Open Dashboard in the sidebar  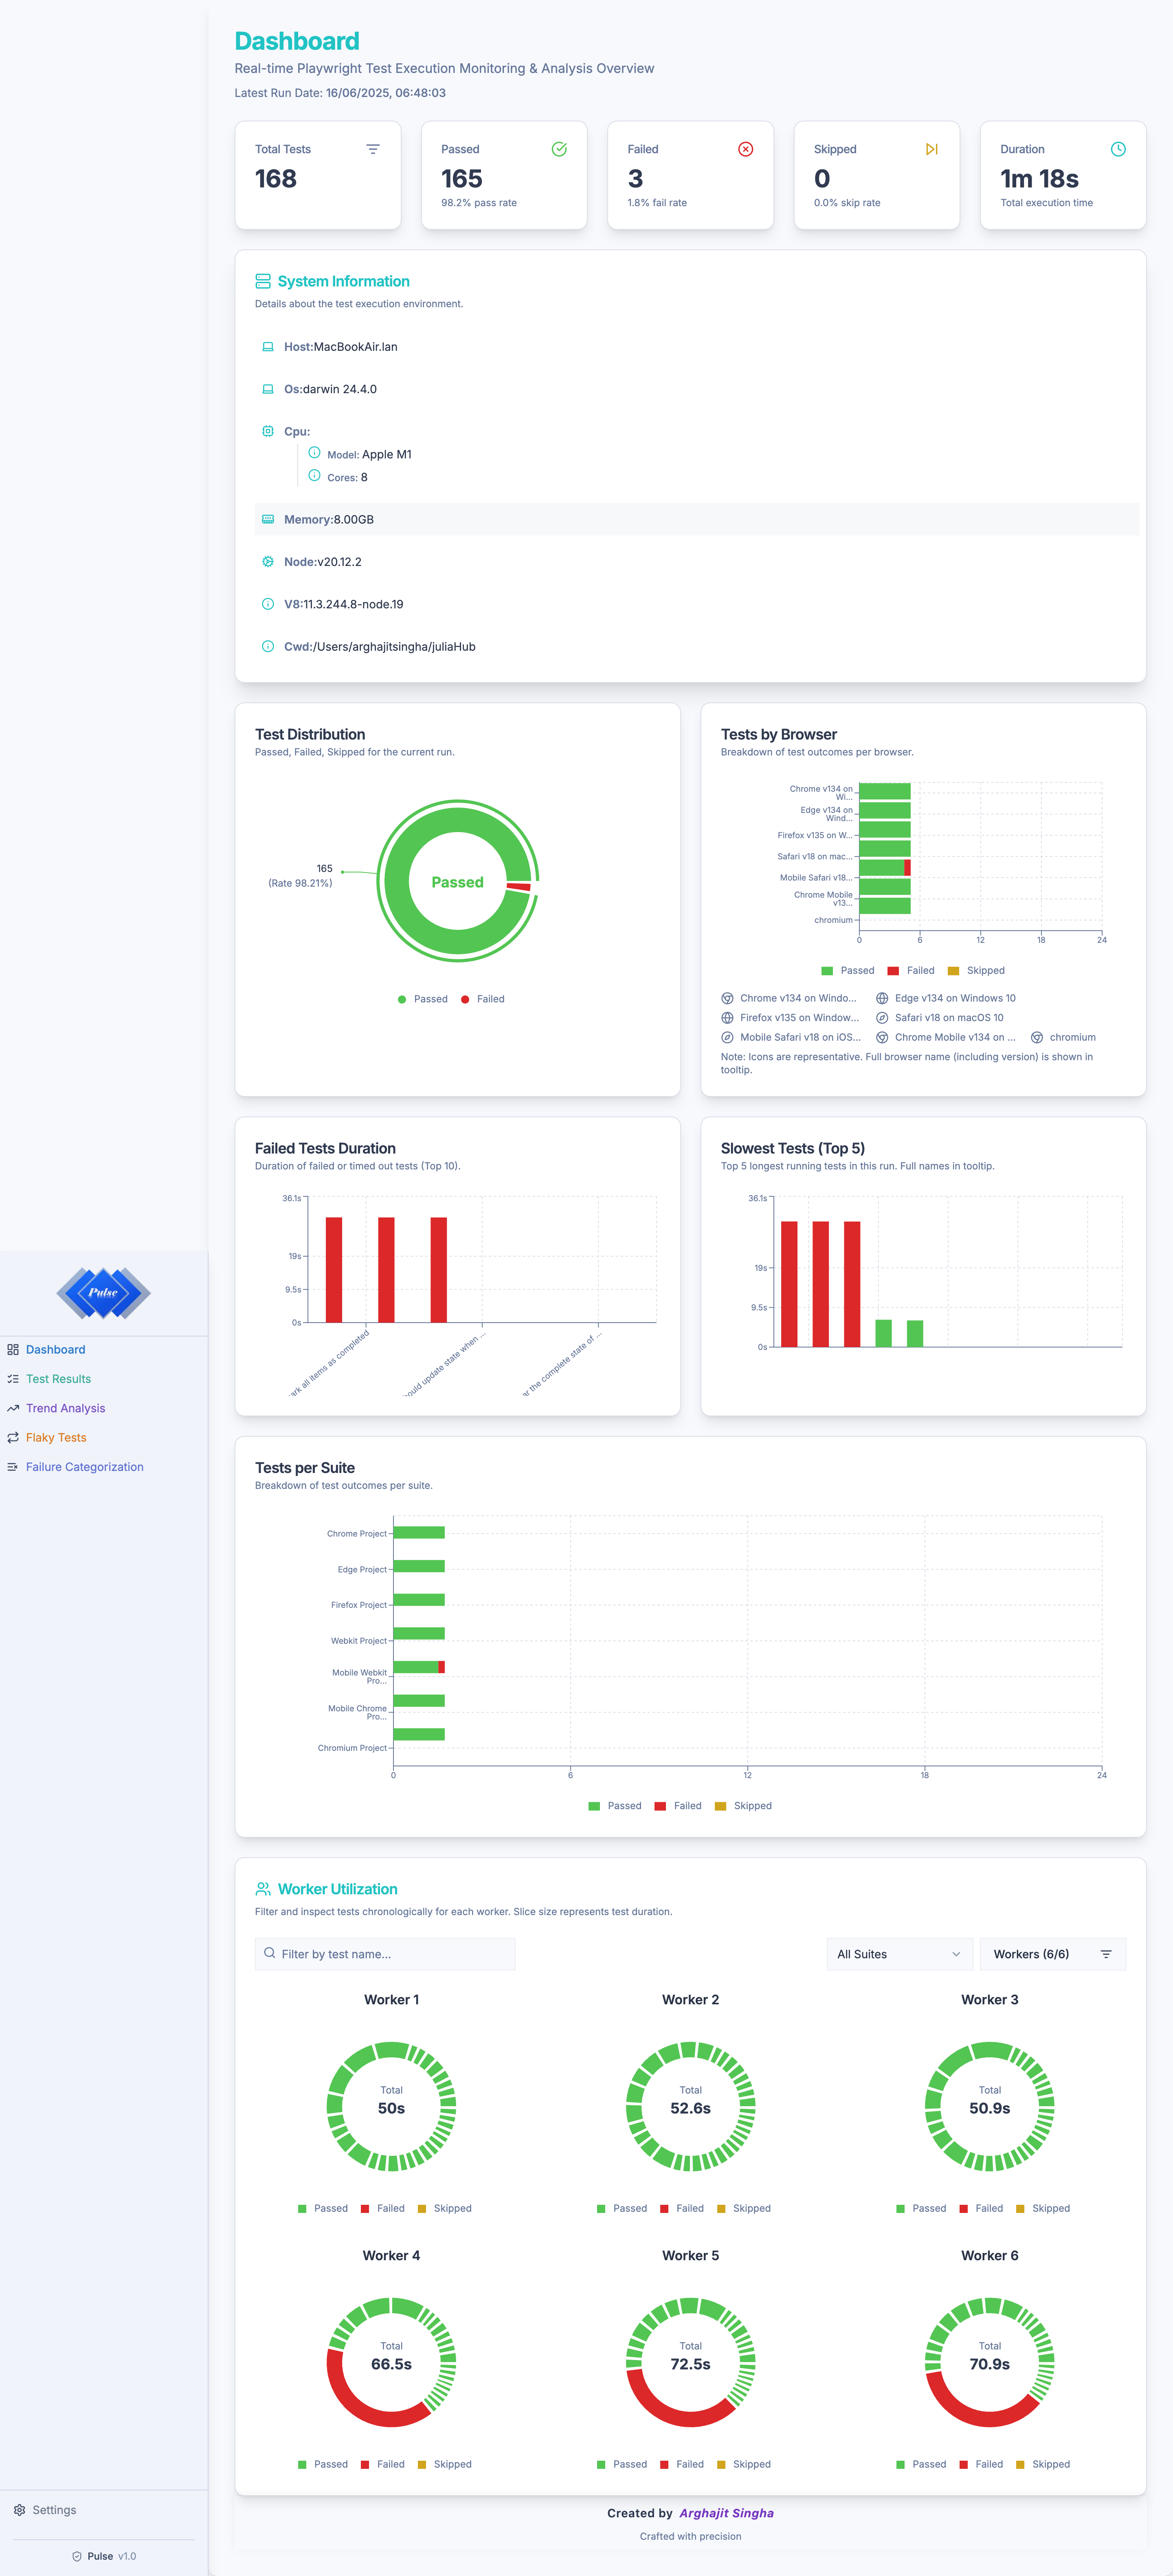point(55,1349)
